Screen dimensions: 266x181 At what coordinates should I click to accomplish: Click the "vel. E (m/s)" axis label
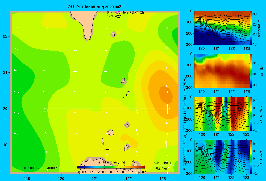[x=261, y=158]
